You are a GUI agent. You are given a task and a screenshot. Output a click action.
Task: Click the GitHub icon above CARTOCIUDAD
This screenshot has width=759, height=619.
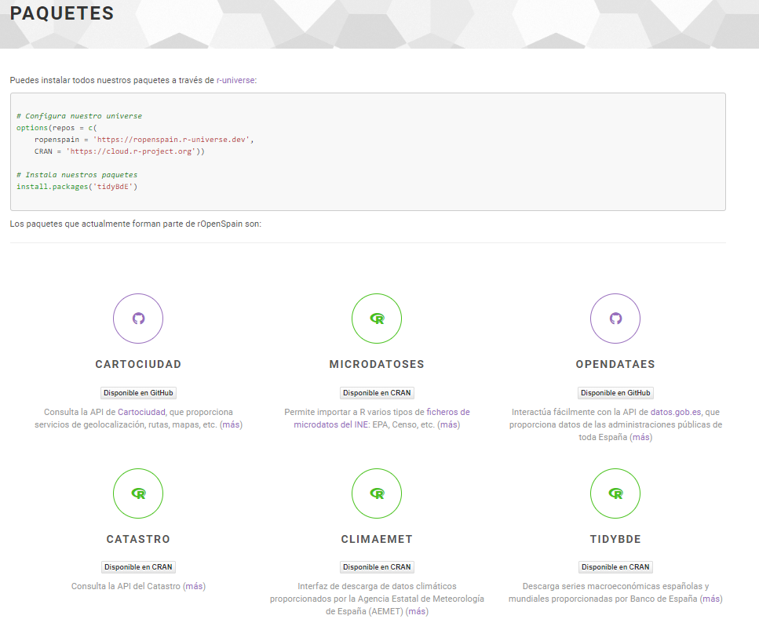pyautogui.click(x=138, y=319)
